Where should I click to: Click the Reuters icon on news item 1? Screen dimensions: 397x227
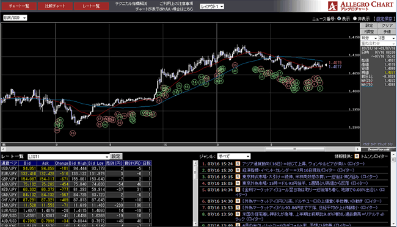(238, 164)
